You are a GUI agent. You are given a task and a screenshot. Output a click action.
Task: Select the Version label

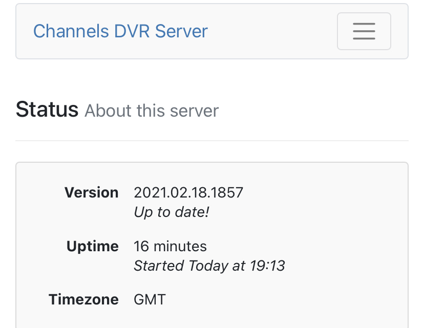pos(91,192)
